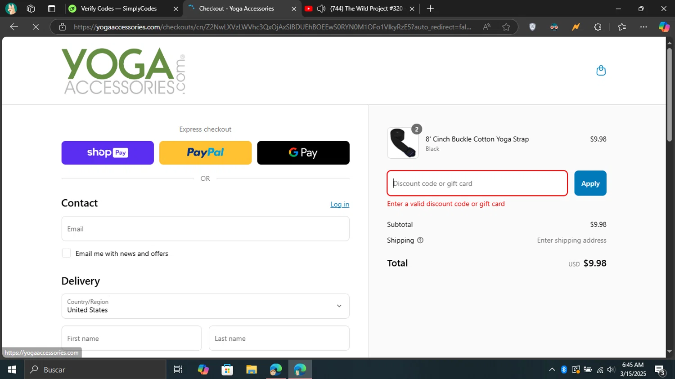Screen dimensions: 675x379
Task: Click the yoga strap product thumbnail
Action: (403, 143)
